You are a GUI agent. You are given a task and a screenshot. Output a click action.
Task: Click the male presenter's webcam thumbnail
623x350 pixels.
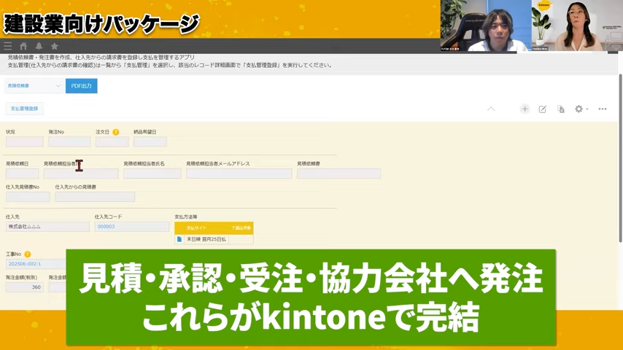(x=486, y=26)
